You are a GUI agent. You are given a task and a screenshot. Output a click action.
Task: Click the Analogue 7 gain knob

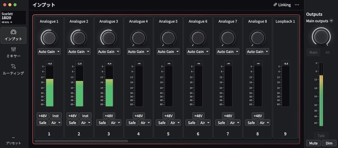coord(227,37)
